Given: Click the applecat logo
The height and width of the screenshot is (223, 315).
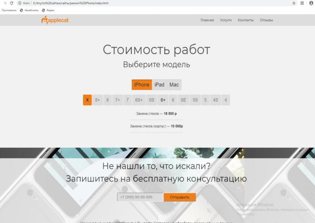Looking at the screenshot, I should click(x=55, y=20).
